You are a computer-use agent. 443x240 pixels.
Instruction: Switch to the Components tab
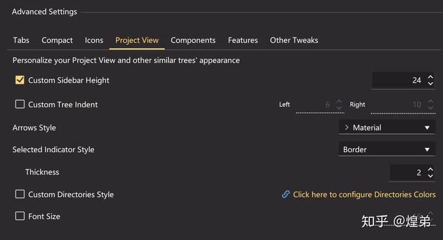[x=193, y=41]
